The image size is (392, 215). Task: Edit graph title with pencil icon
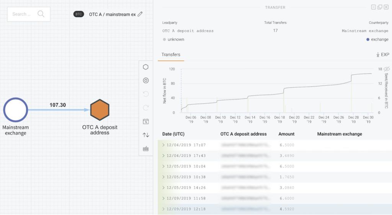[x=140, y=14]
